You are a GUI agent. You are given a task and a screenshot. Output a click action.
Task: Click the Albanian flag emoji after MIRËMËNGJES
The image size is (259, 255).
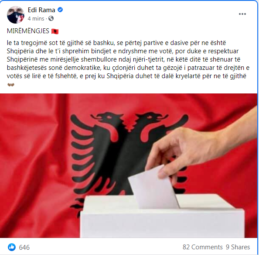[x=55, y=31]
